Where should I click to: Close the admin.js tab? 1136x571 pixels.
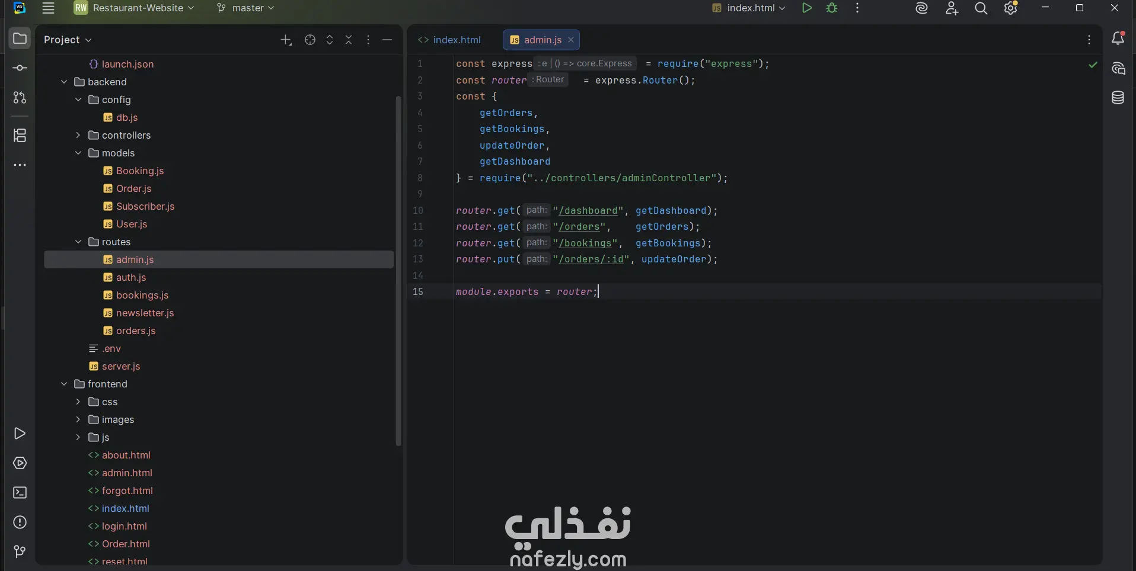(571, 40)
